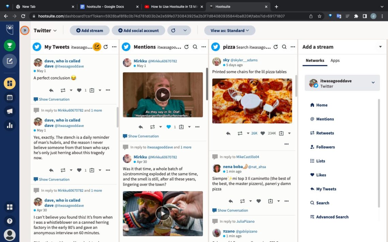Screen dimensions: 388x242
Task: Expand the Twitter board title dropdown
Action: (x=54, y=30)
